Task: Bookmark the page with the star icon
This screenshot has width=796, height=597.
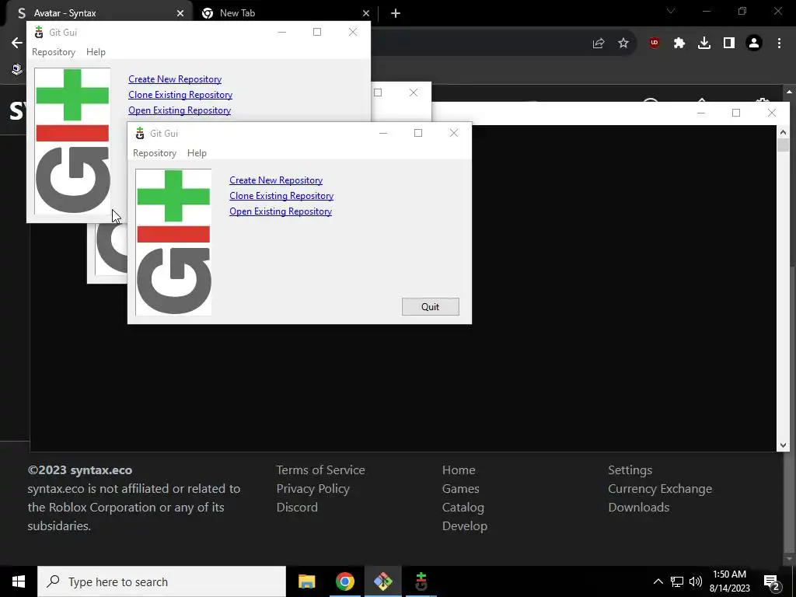Action: click(623, 44)
